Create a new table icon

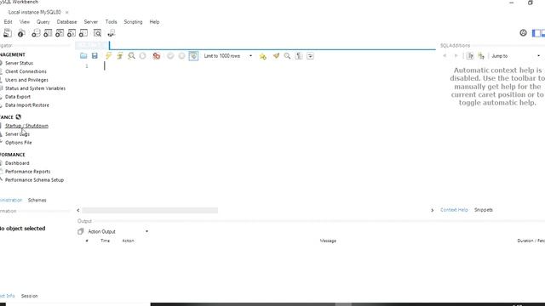(x=48, y=33)
